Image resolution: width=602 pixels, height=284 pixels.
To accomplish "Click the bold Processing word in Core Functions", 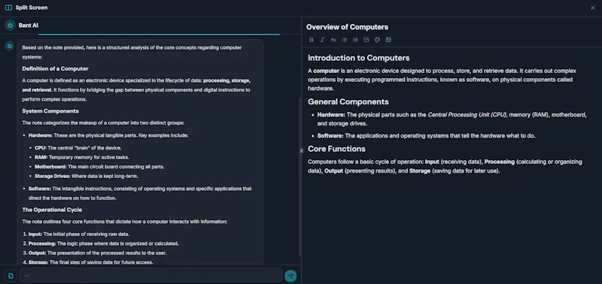I will (499, 162).
